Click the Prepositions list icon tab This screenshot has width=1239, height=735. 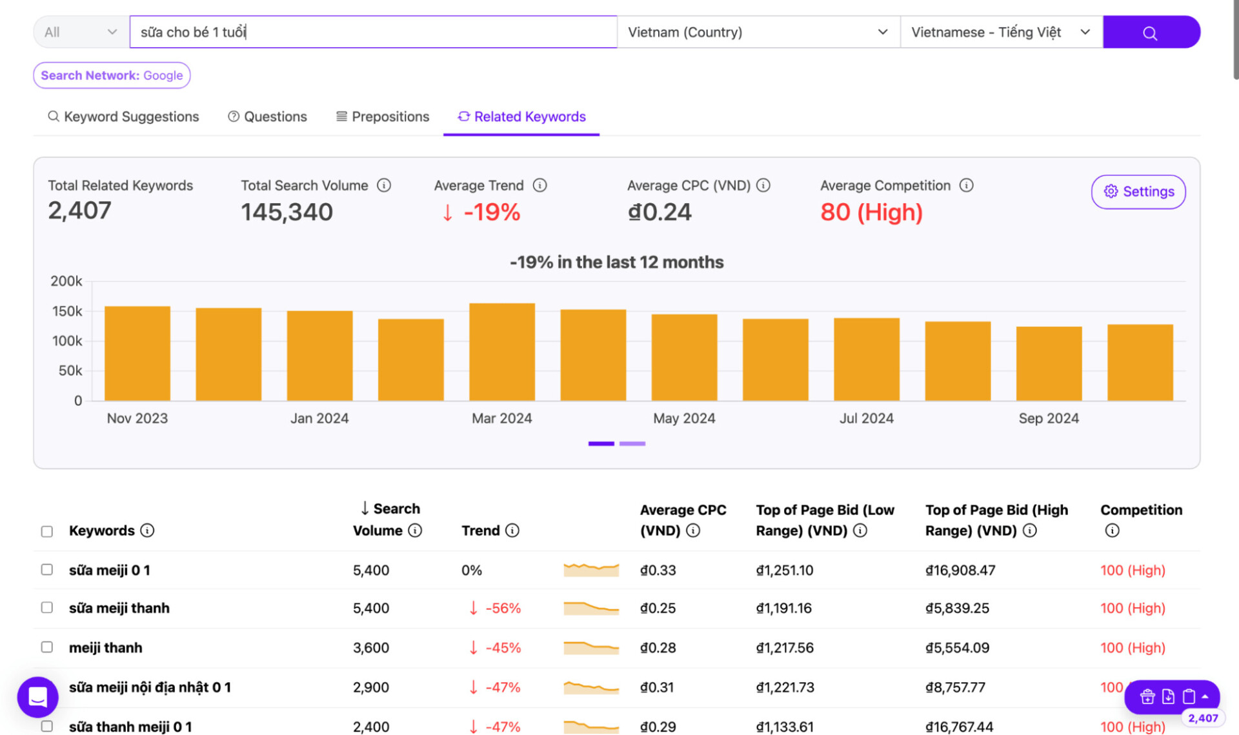pos(383,116)
